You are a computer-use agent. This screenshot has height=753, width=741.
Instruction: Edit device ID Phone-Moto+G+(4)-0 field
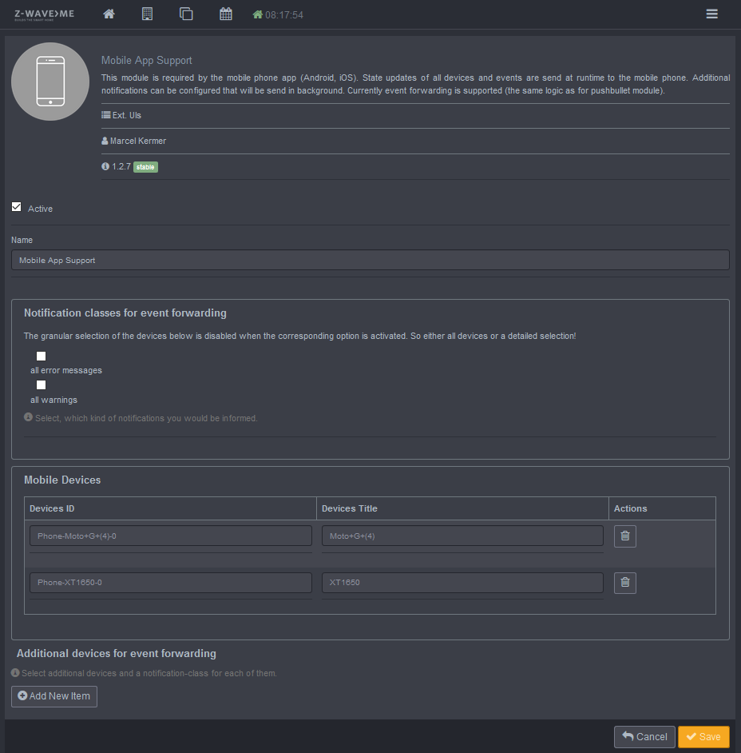pyautogui.click(x=171, y=536)
